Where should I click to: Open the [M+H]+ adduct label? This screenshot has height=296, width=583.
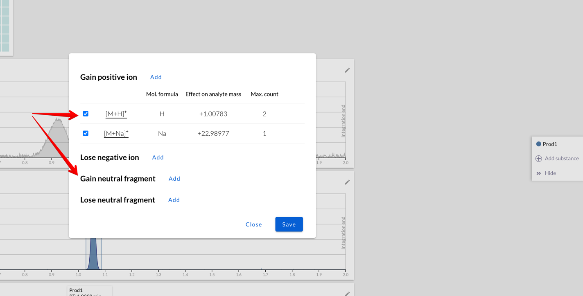pos(115,114)
